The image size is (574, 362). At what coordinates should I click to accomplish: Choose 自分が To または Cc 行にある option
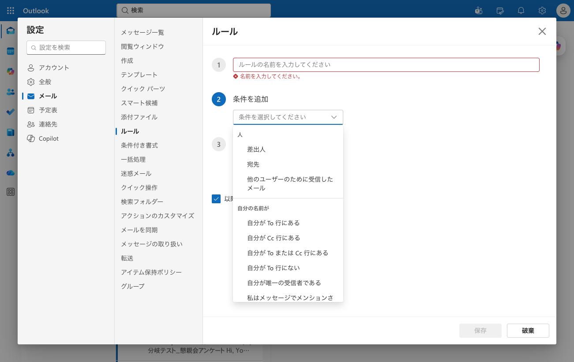pyautogui.click(x=288, y=253)
